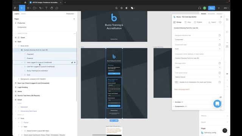242x136 pixels.
Task: Expand the Cover frame layer
Action: (14, 37)
